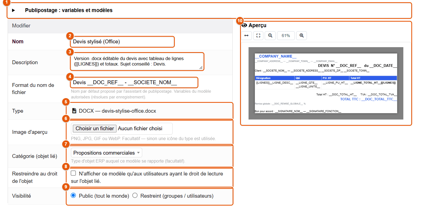The width and height of the screenshot is (422, 210).
Task: Select the Restreint (groupes / utilisateurs) radio option
Action: (x=135, y=196)
